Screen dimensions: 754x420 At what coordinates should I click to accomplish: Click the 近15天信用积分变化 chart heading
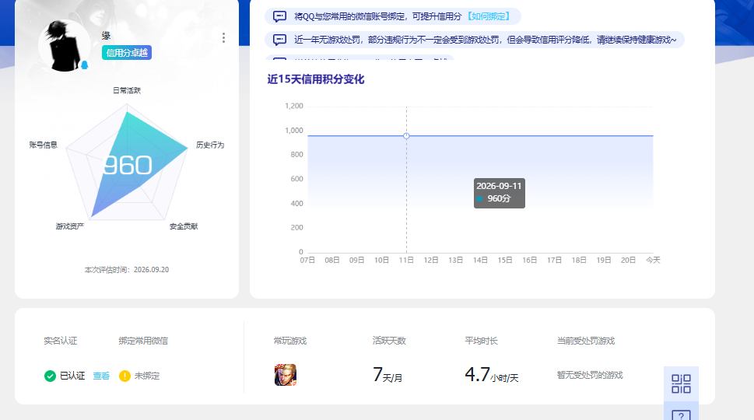pyautogui.click(x=316, y=79)
